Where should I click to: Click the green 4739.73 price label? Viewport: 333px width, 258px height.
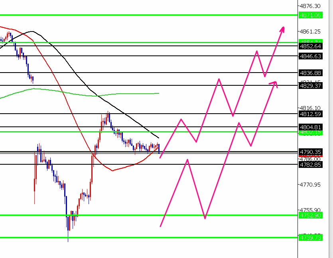(310, 237)
